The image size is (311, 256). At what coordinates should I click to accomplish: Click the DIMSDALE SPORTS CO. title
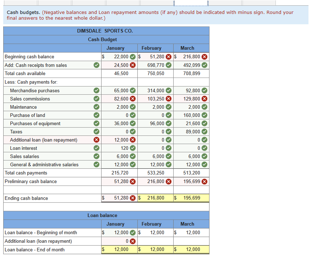click(x=105, y=31)
